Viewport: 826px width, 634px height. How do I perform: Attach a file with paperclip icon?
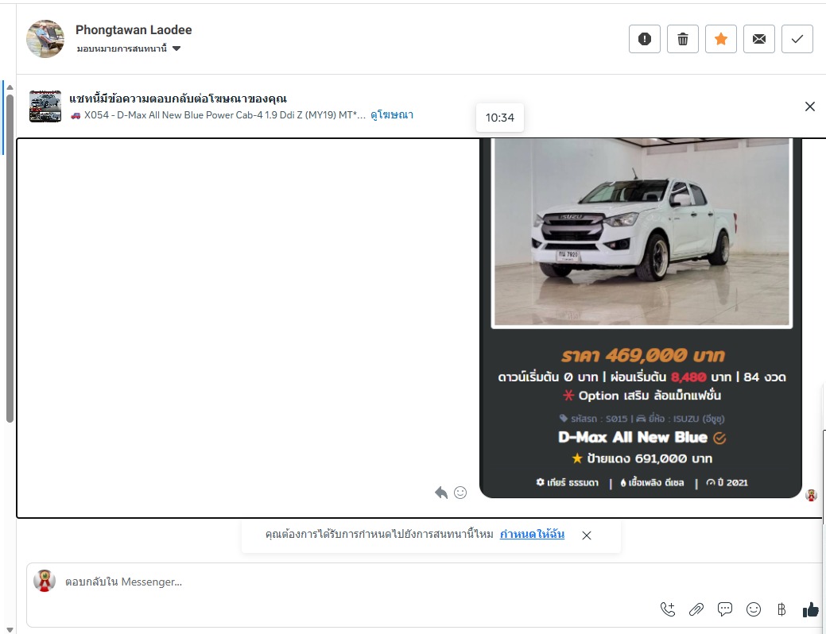[x=696, y=609]
